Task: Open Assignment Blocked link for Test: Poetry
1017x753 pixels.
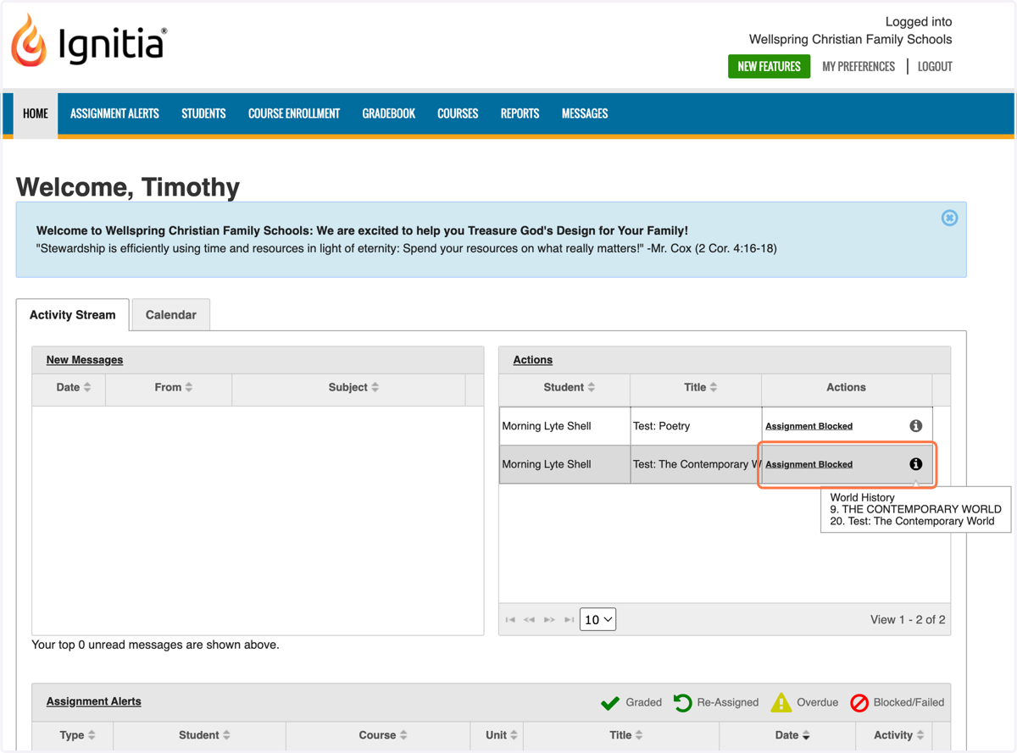Action: [809, 426]
